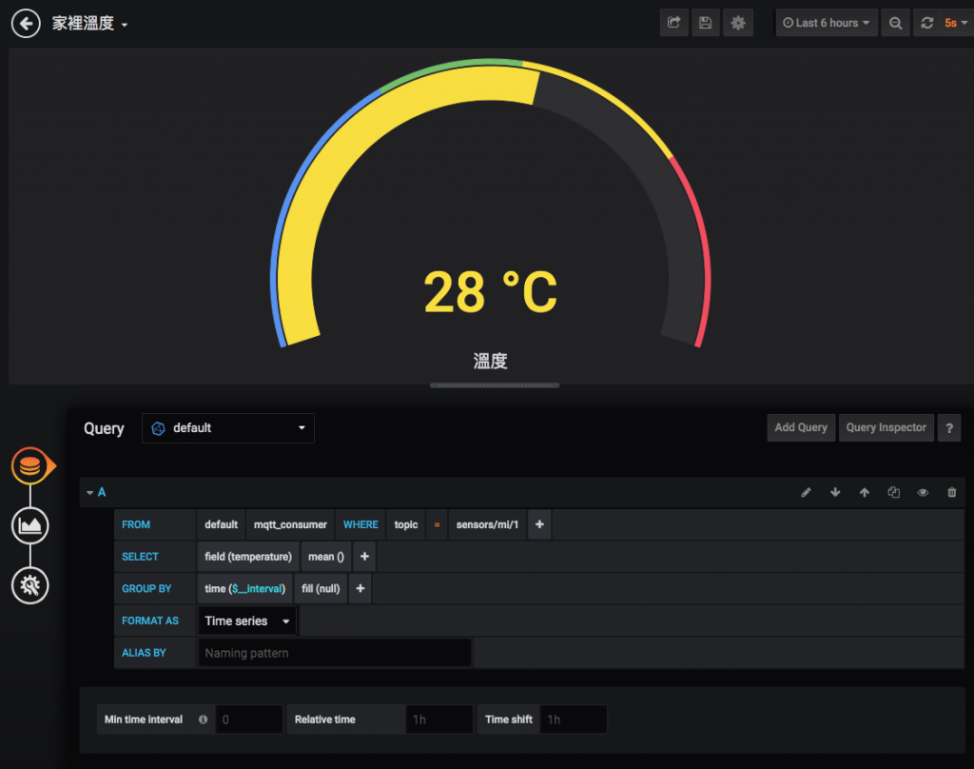Click the Add Query button
The image size is (974, 769).
[x=801, y=427]
